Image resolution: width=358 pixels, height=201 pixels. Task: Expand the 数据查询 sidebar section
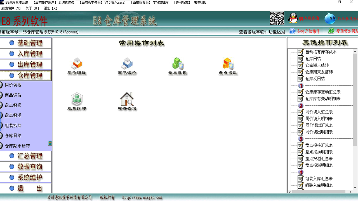point(26,167)
